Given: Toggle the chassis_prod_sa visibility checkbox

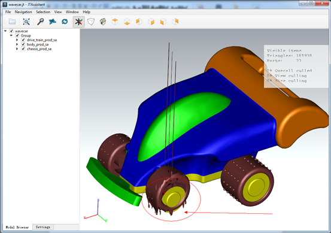Looking at the screenshot, I should (23, 49).
